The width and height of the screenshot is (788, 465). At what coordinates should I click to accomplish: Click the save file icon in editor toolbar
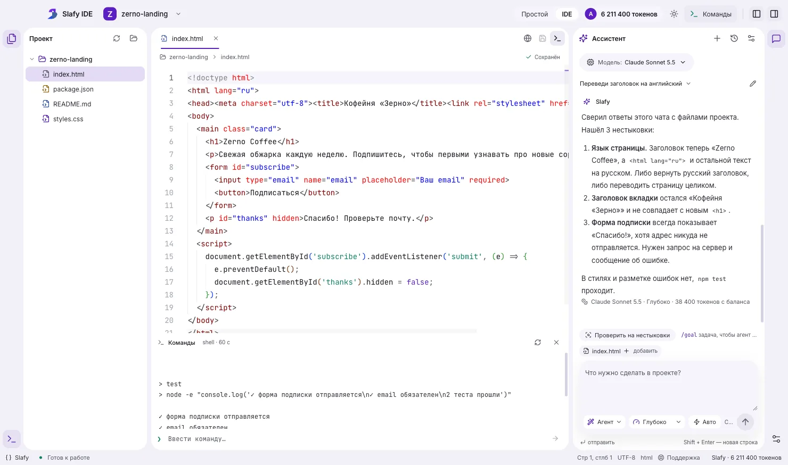point(543,38)
